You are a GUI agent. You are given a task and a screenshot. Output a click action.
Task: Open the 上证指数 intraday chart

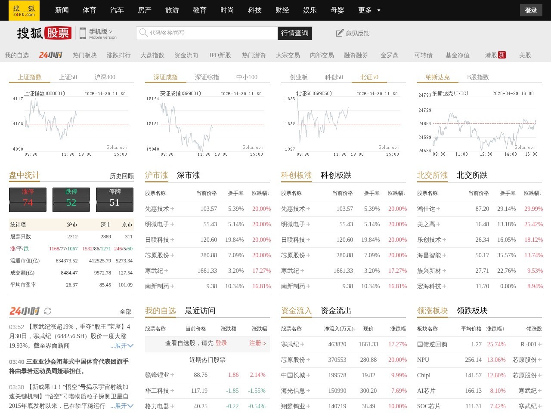(71, 123)
